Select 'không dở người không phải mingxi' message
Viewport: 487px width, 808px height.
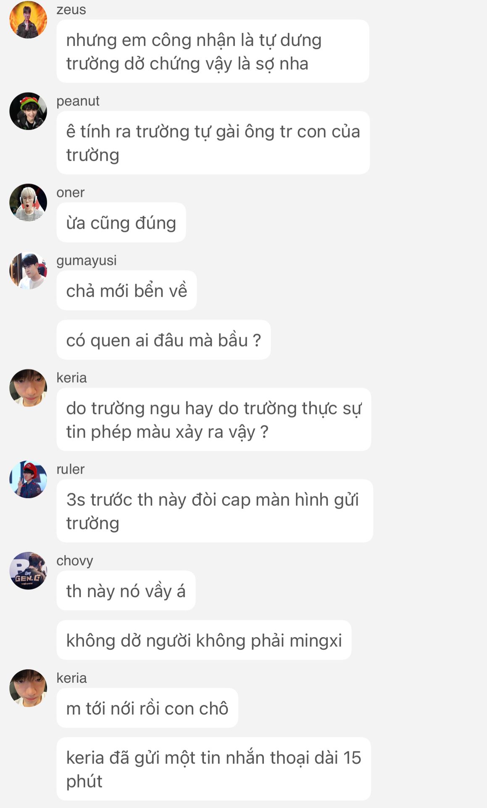204,640
